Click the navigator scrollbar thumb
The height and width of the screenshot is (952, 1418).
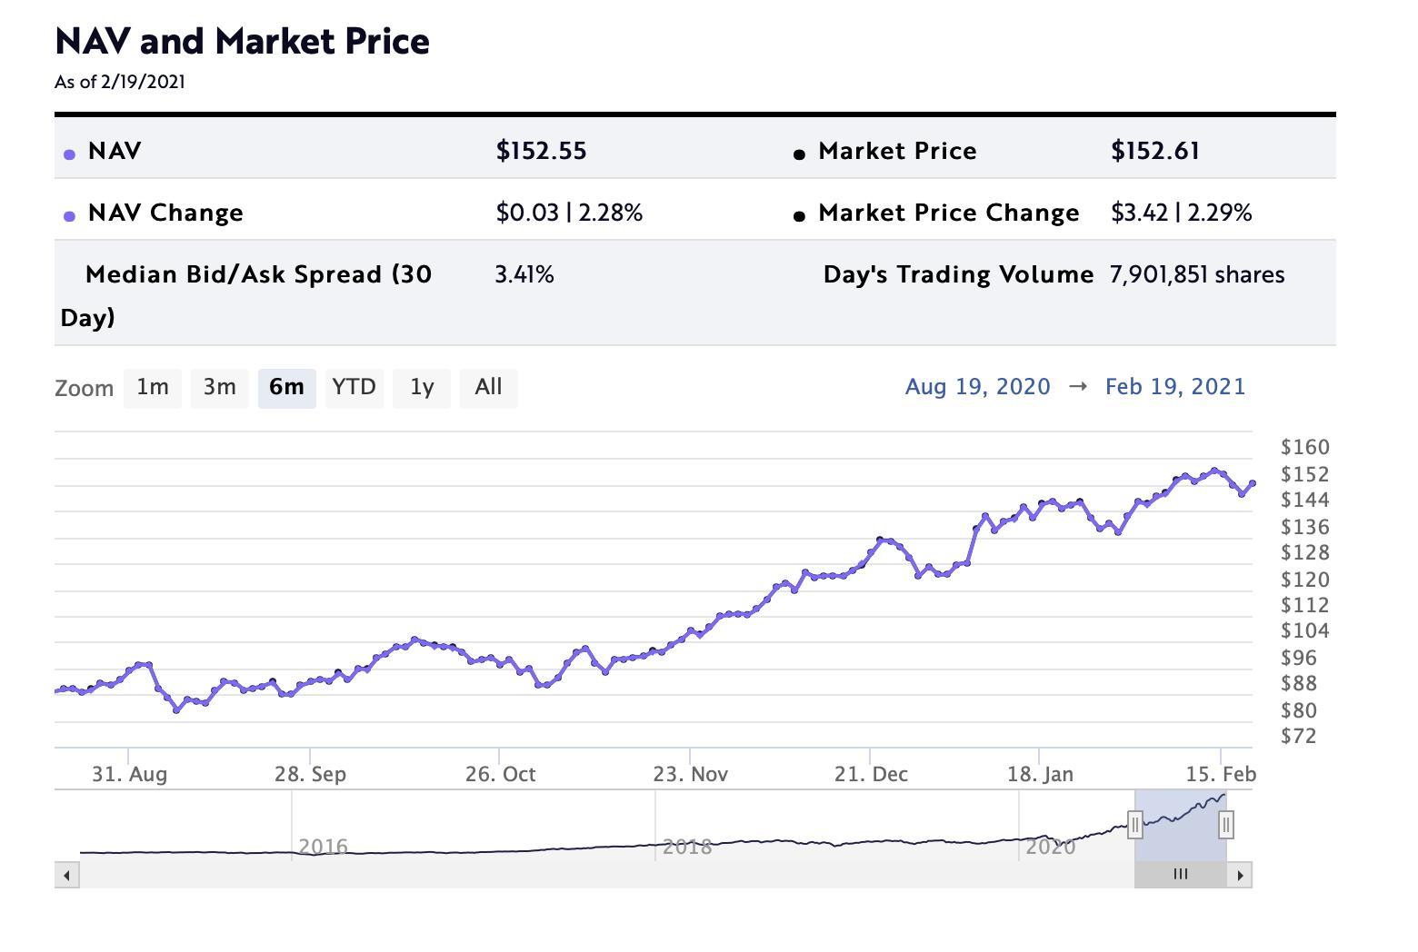pyautogui.click(x=1180, y=875)
